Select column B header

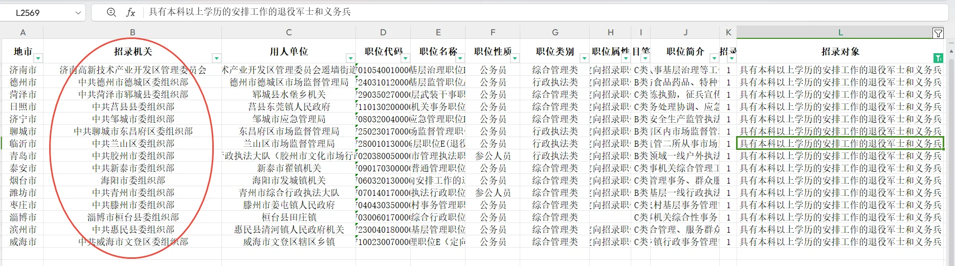pos(132,32)
